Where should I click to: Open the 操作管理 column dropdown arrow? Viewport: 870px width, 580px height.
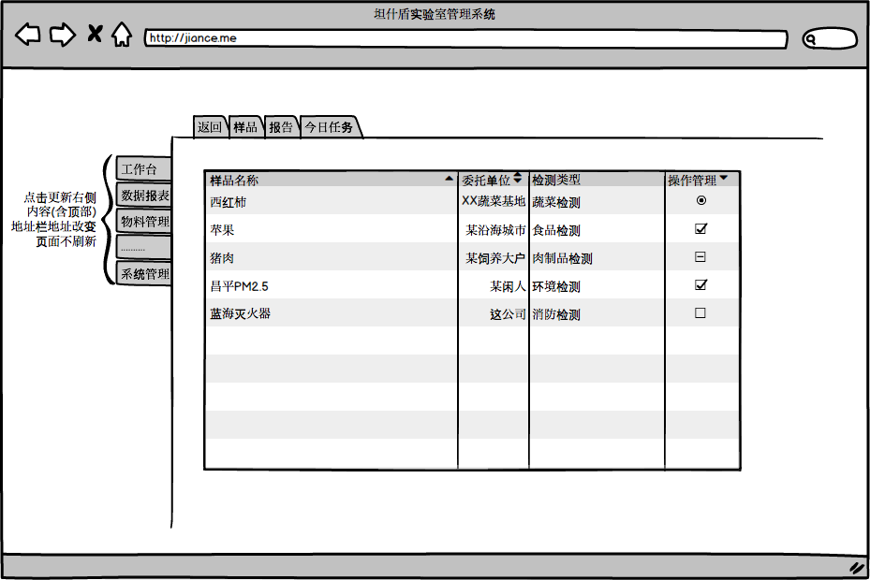(x=723, y=178)
